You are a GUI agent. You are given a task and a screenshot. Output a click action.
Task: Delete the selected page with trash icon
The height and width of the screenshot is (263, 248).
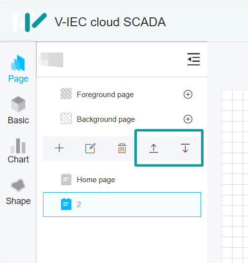coord(122,148)
